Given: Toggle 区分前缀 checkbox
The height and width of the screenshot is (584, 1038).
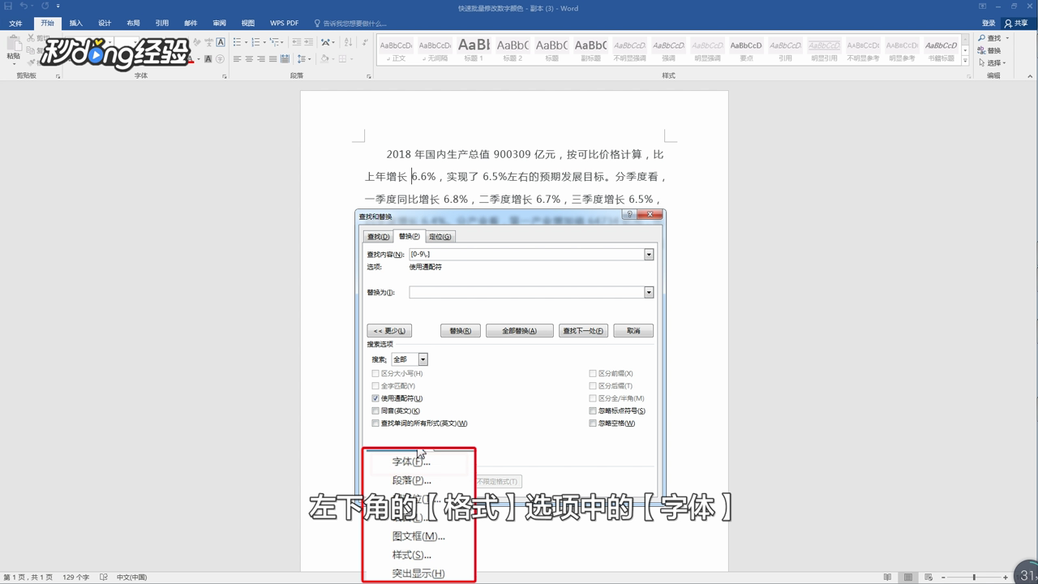Looking at the screenshot, I should click(593, 373).
